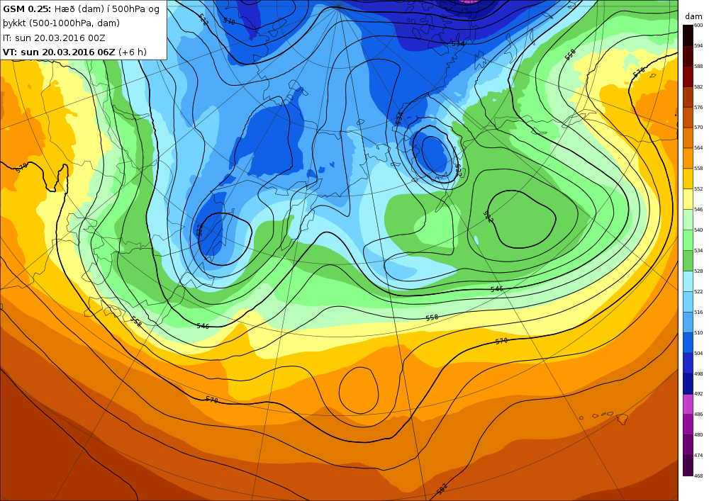709x501 pixels.
Task: Click the 504 value on the color scale
Action: (x=698, y=354)
